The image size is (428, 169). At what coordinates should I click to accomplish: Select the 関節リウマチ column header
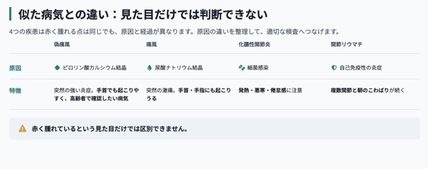(346, 44)
